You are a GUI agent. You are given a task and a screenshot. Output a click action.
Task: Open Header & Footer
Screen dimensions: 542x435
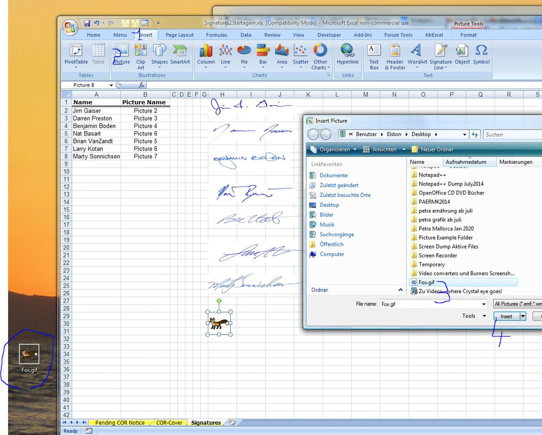pyautogui.click(x=395, y=57)
